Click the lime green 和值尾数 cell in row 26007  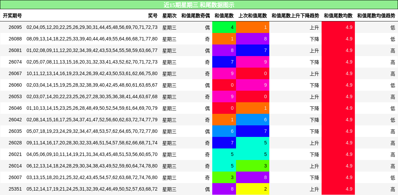(224, 177)
